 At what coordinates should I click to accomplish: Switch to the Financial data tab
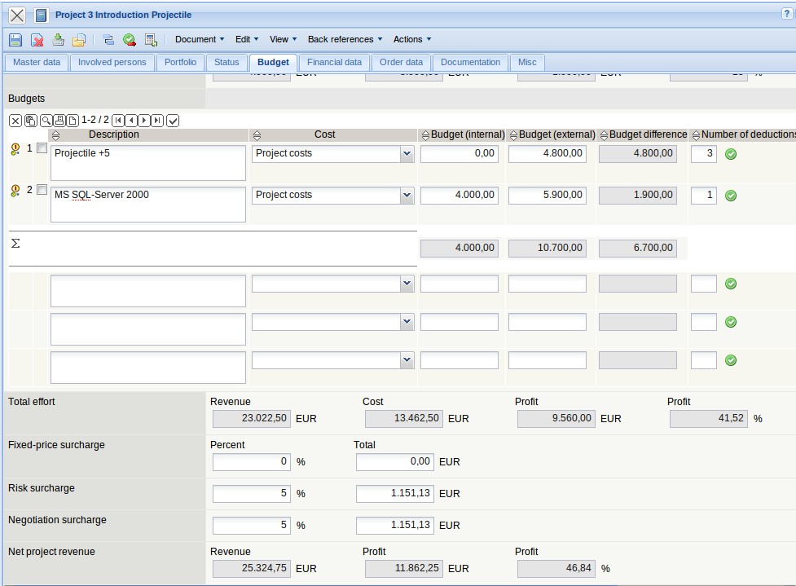tap(334, 62)
